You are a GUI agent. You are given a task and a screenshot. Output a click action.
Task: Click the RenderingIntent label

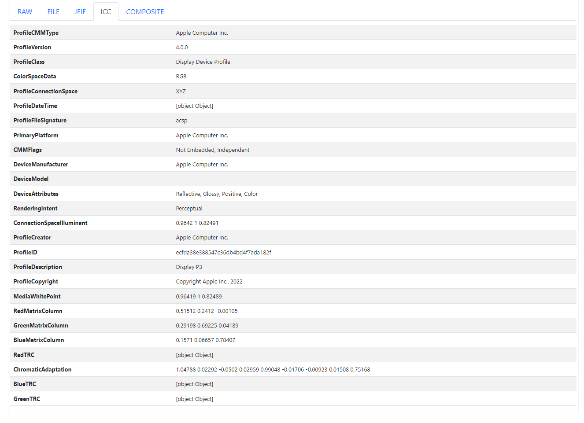pos(35,209)
